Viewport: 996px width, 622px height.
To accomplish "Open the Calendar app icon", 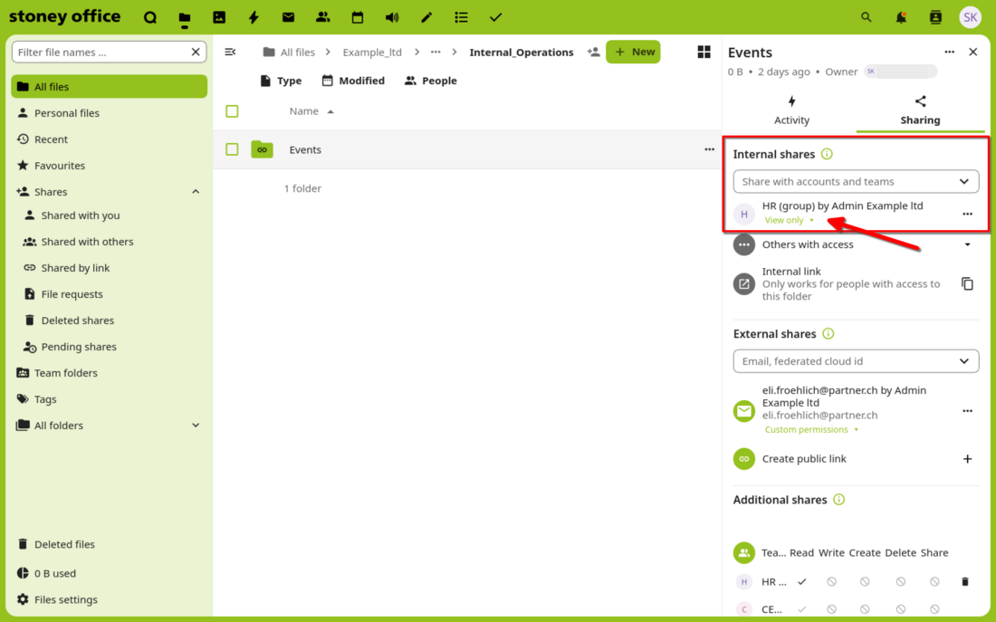I will coord(358,17).
